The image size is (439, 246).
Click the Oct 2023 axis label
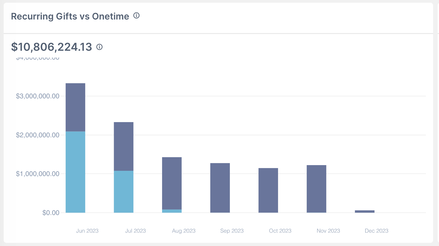coord(280,231)
